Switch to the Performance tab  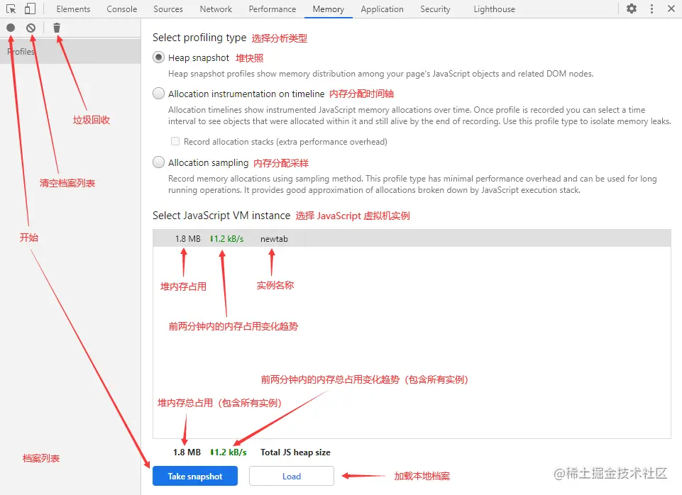click(273, 9)
